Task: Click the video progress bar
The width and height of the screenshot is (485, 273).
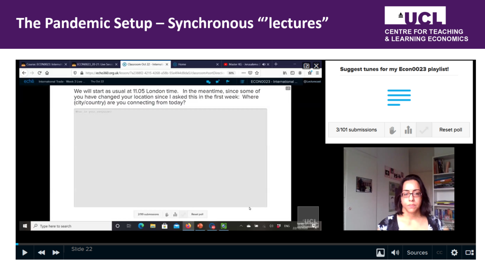Action: pyautogui.click(x=246, y=244)
